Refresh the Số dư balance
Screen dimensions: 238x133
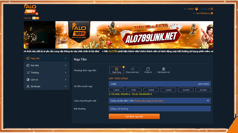pyautogui.click(x=212, y=9)
